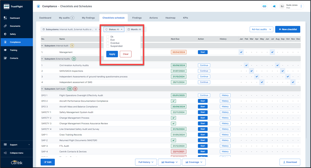
Task: Switch to the My findings tab
Action: (x=88, y=18)
